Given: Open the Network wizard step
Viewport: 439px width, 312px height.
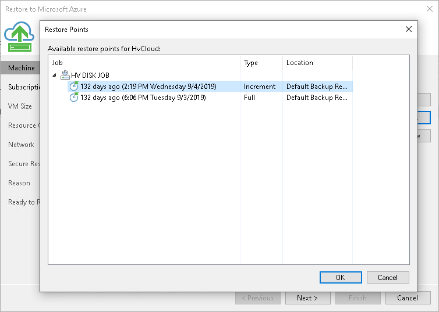Looking at the screenshot, I should tap(22, 145).
